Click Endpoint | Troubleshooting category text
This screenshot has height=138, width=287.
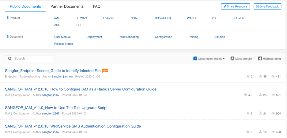[x=22, y=77]
